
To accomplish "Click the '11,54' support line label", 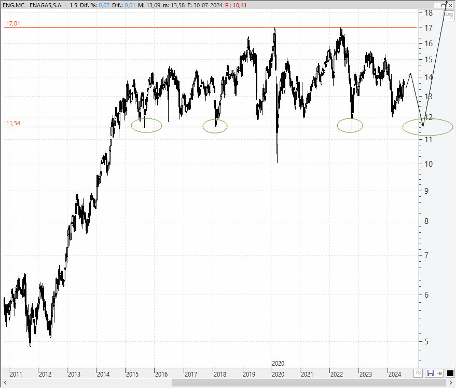I will pyautogui.click(x=13, y=124).
